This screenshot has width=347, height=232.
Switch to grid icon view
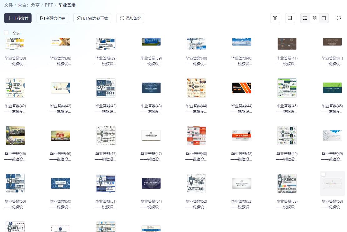[x=315, y=18]
